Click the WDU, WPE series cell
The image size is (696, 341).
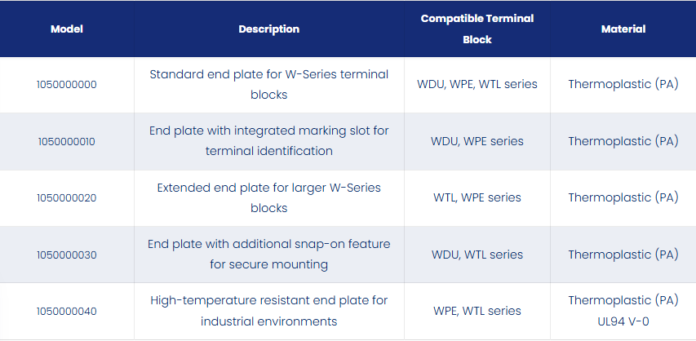477,141
